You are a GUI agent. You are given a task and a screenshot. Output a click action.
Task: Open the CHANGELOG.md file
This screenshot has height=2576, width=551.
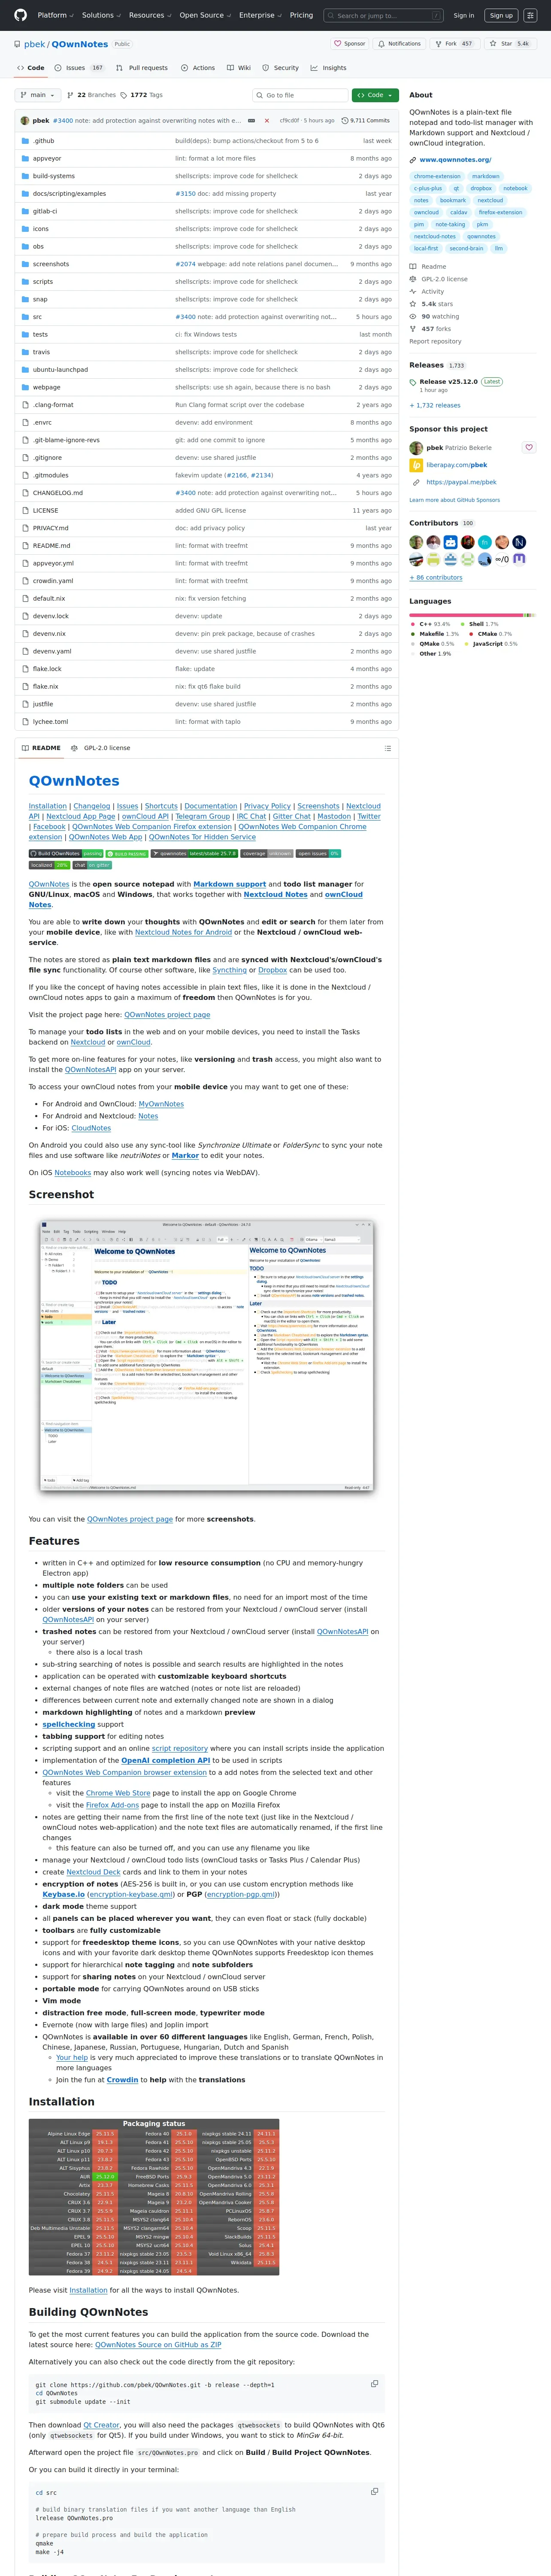pos(58,493)
